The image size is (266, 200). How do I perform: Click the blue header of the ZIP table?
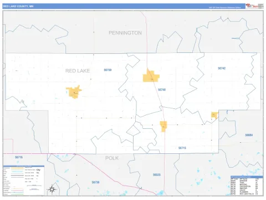[247, 177]
